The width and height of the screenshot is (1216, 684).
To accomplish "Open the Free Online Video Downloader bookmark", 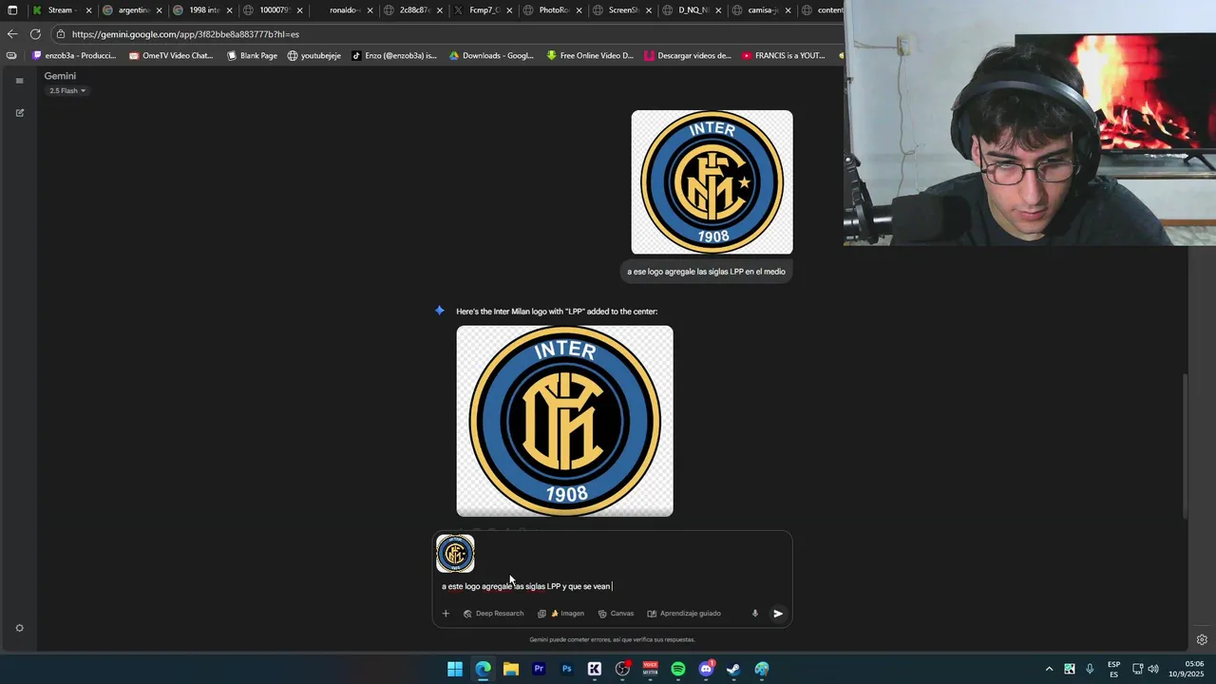I will [x=589, y=56].
